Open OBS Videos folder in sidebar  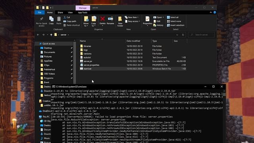pos(49,74)
